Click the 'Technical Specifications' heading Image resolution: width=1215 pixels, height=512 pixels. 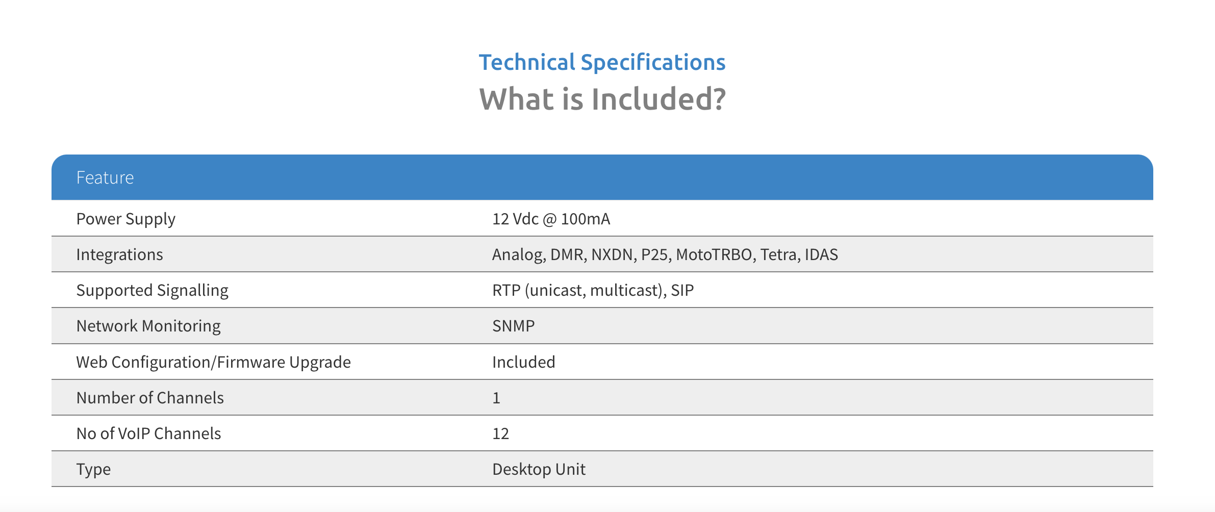point(602,63)
